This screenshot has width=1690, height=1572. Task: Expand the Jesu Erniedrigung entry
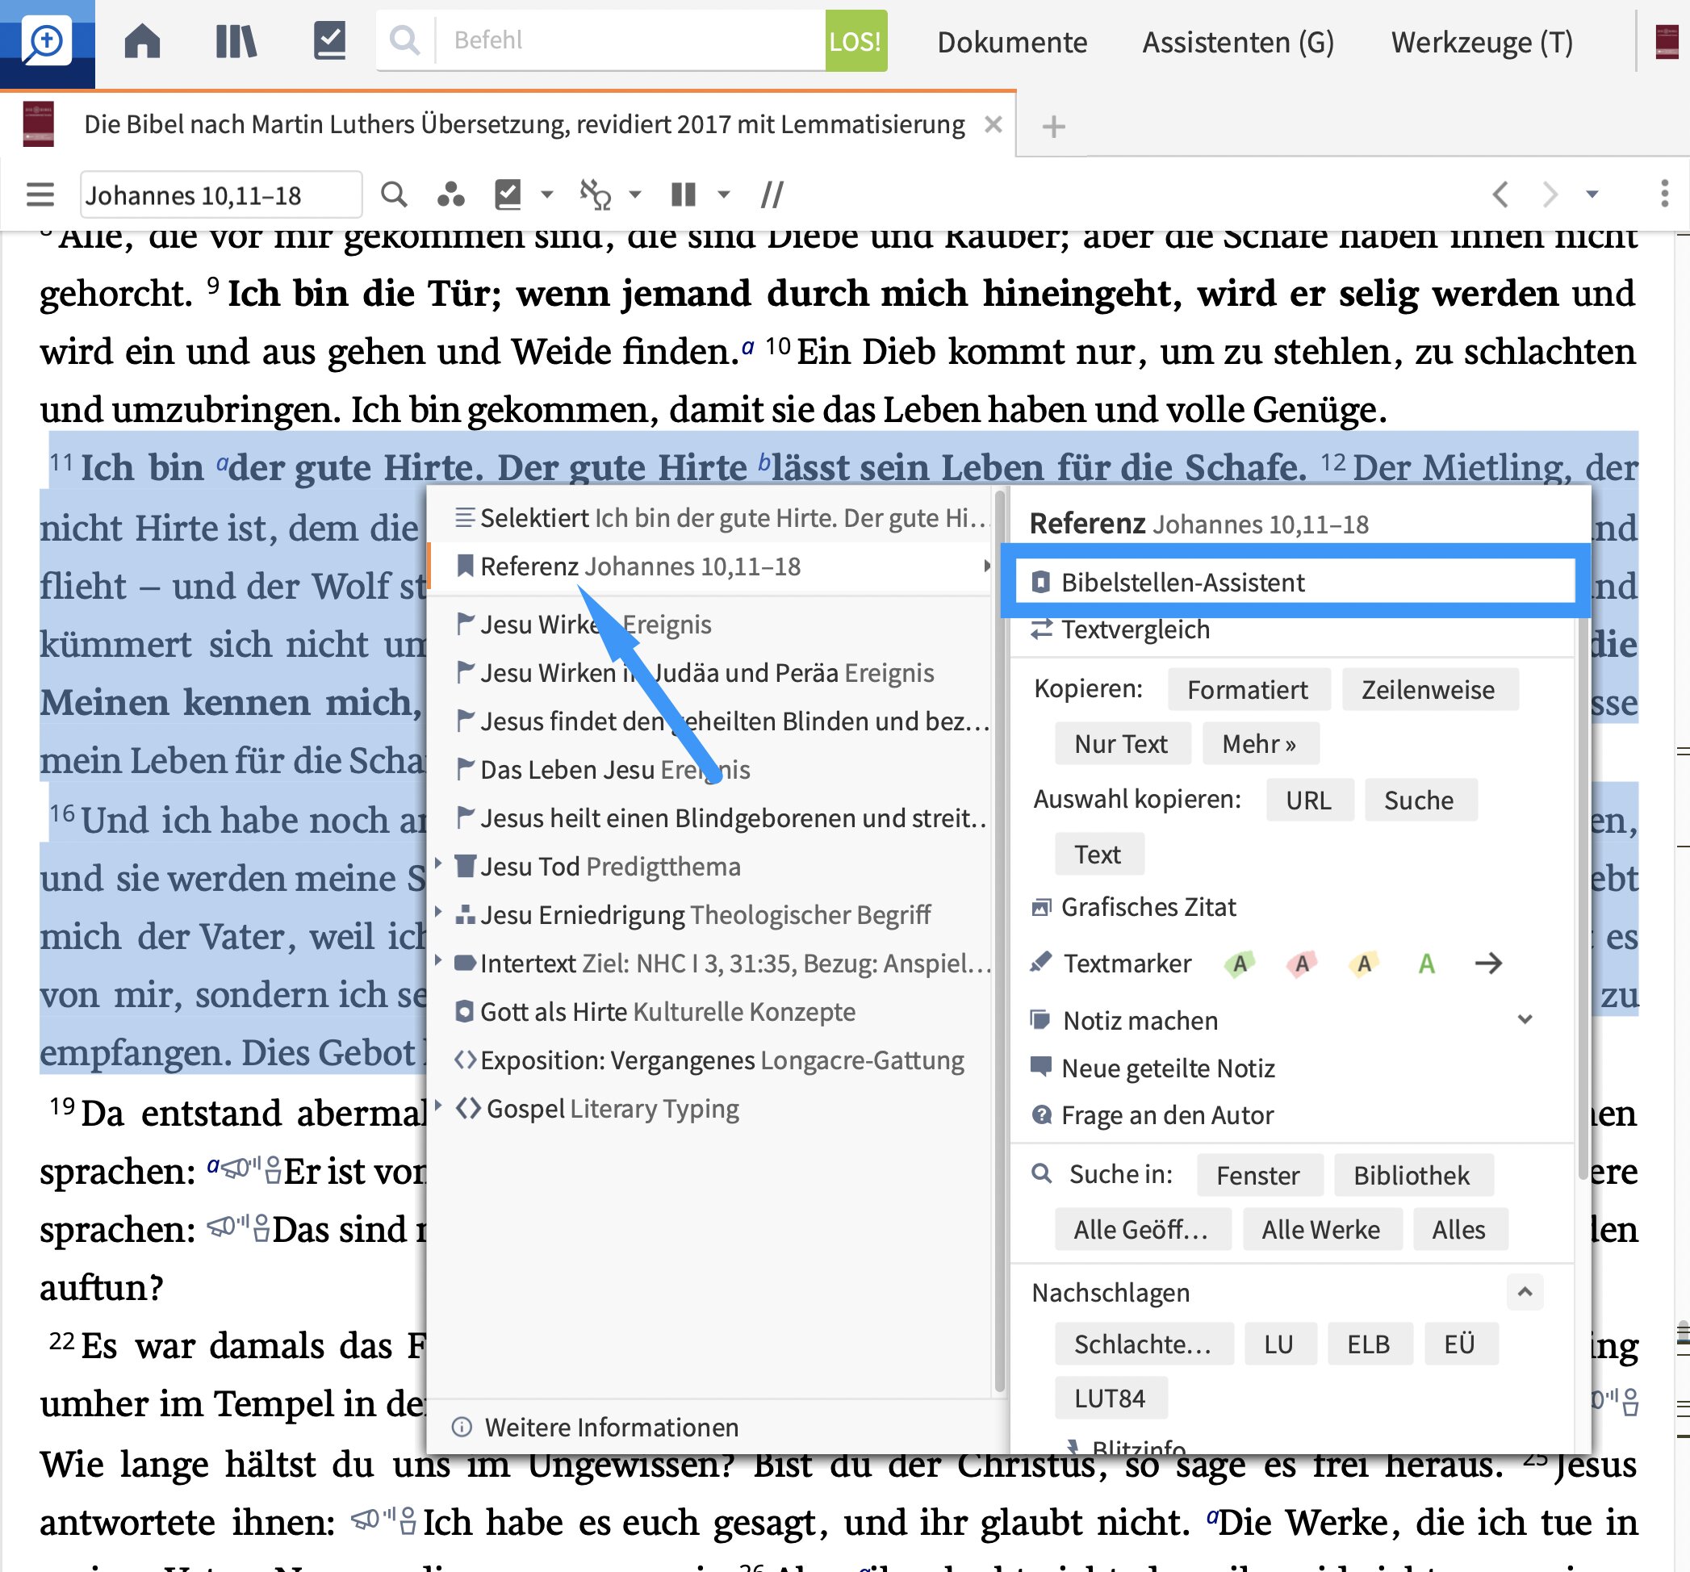tap(437, 912)
